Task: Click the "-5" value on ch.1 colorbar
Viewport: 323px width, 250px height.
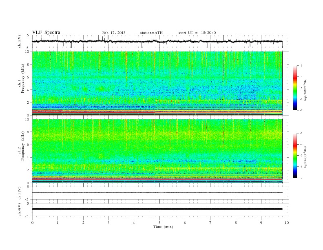Action: pyautogui.click(x=301, y=88)
